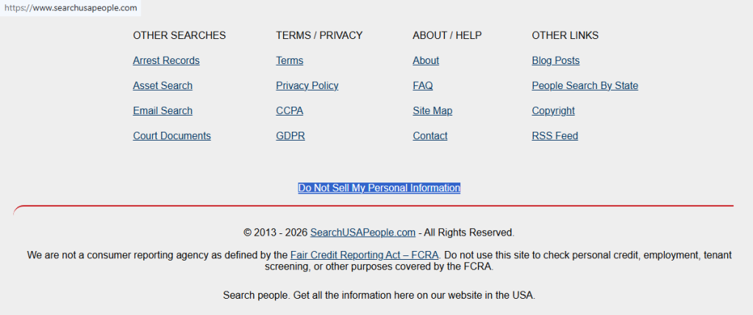Open the GDPR page
The width and height of the screenshot is (753, 315).
(290, 135)
